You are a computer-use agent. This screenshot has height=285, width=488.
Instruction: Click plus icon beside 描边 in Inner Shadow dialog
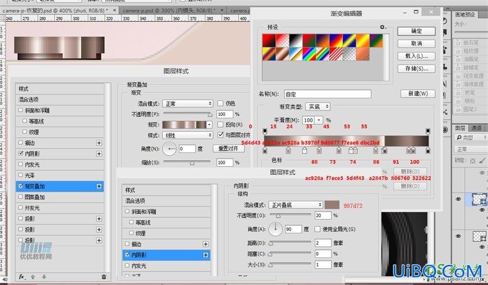click(x=205, y=244)
